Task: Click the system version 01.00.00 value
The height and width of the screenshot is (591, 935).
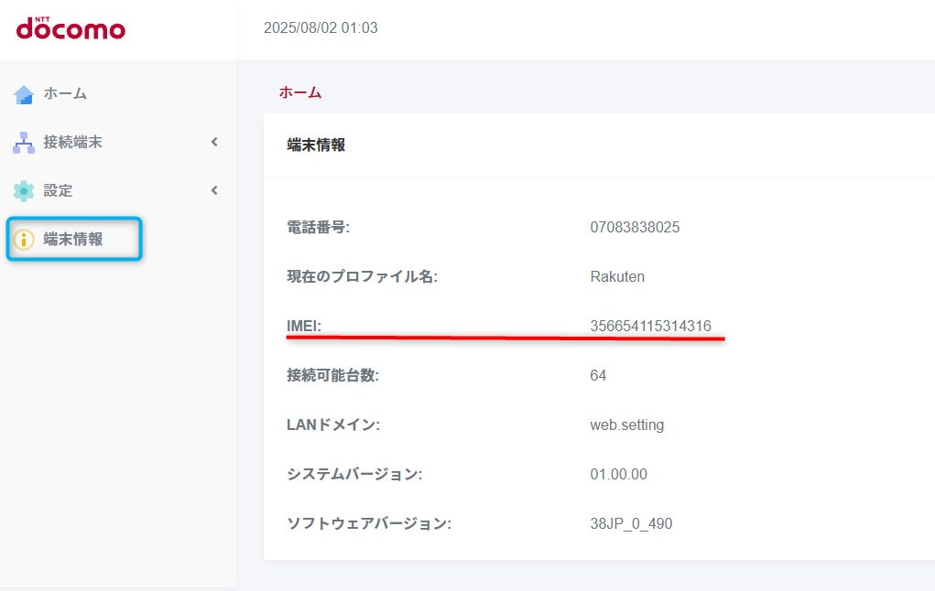Action: click(x=618, y=474)
